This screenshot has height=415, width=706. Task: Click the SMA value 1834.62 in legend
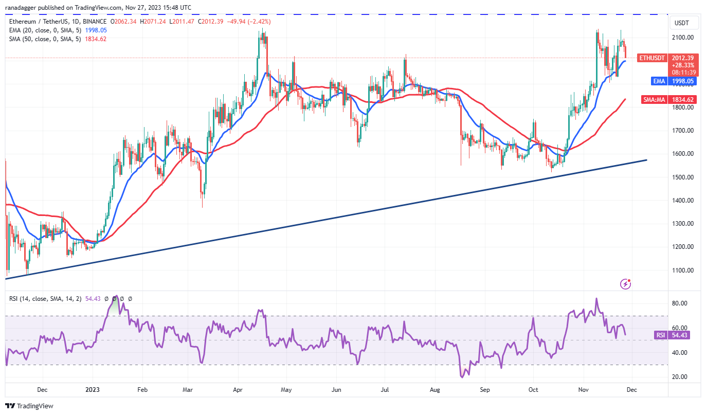tap(95, 39)
